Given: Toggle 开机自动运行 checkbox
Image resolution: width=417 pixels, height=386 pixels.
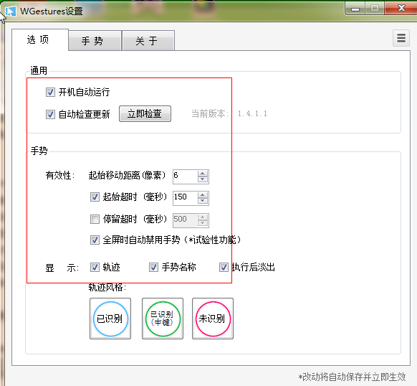Looking at the screenshot, I should click(50, 92).
